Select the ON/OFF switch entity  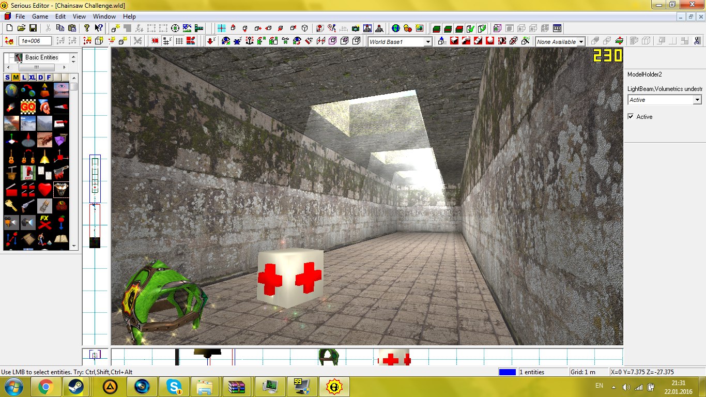[28, 173]
